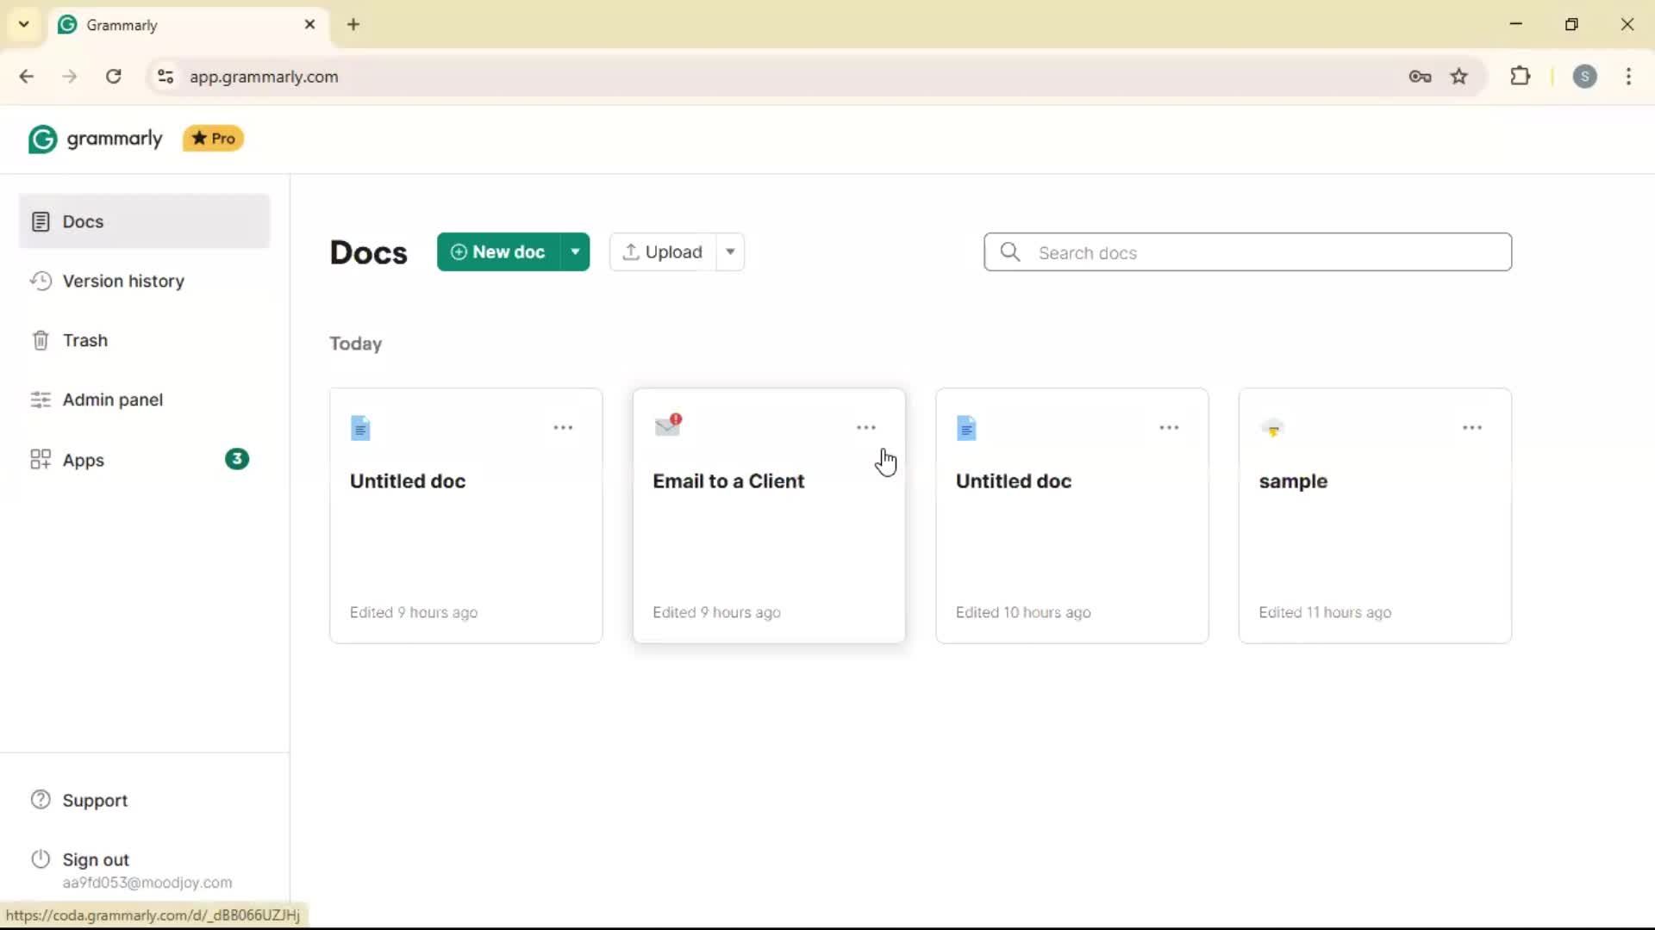Screen dimensions: 1655x930
Task: Expand the New doc dropdown arrow
Action: (x=575, y=252)
